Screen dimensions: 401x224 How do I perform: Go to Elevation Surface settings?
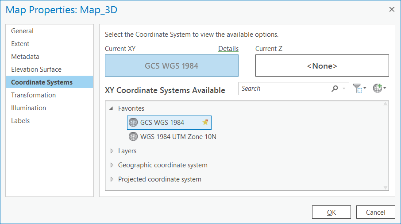coord(50,70)
